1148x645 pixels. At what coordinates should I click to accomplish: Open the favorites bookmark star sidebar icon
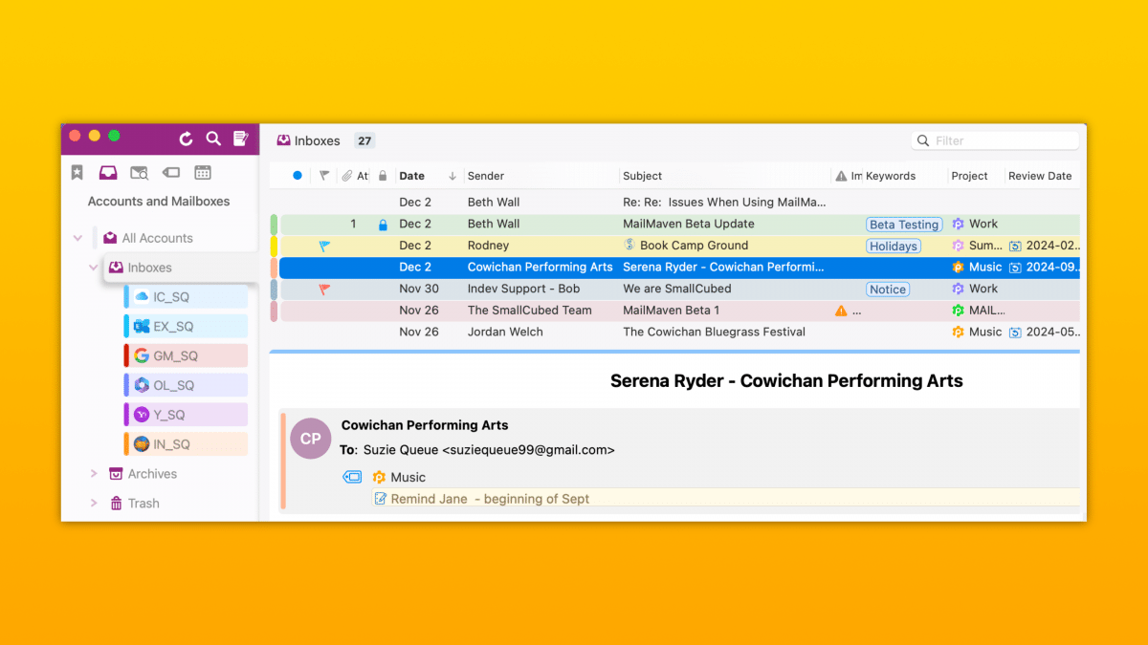pos(77,173)
